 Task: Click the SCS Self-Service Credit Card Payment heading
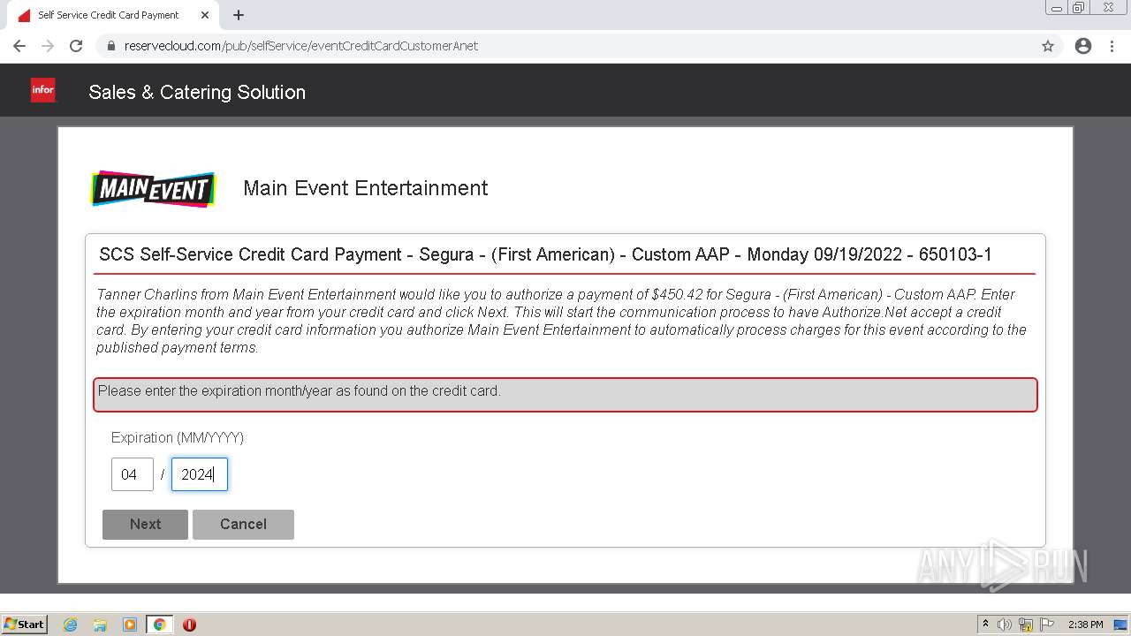pos(545,254)
